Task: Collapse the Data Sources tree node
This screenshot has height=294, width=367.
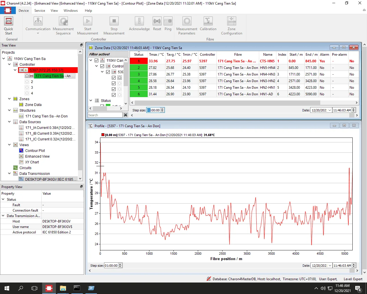Action: click(9, 122)
